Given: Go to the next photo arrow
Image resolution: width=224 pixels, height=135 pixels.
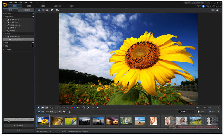Looking at the screenshot, I should tap(97, 107).
